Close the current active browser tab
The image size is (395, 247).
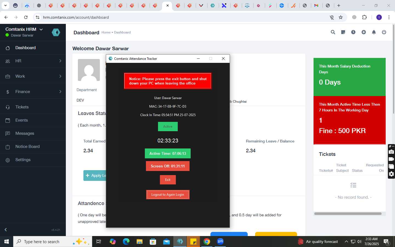[x=168, y=5]
